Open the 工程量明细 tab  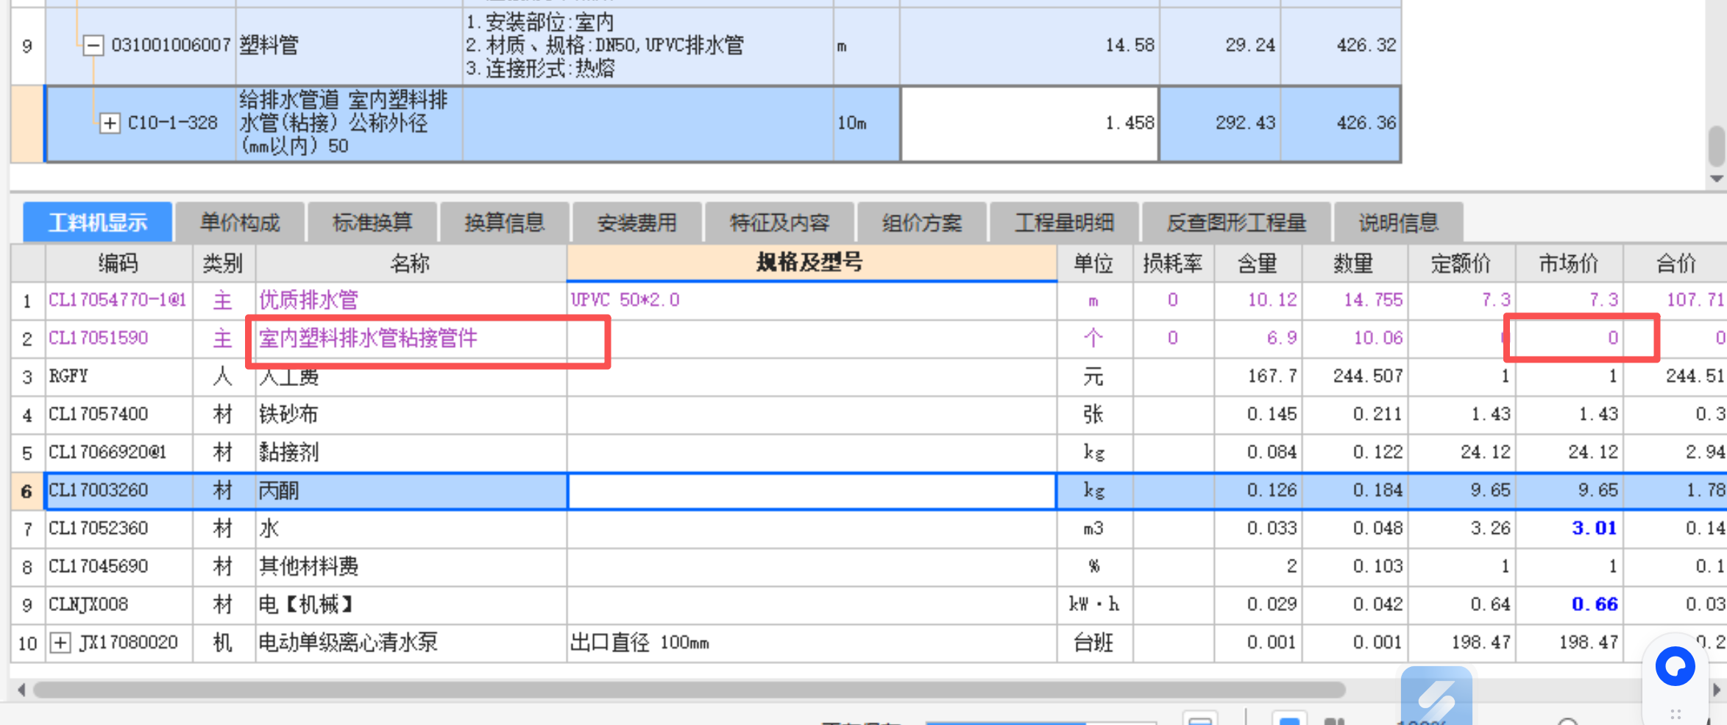coord(1064,221)
